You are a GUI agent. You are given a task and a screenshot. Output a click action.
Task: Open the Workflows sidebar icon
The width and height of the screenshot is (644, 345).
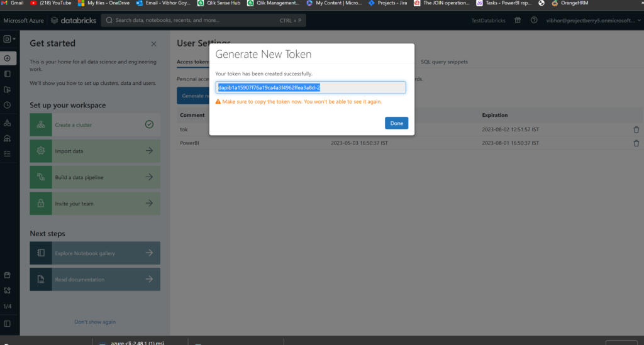coord(8,153)
